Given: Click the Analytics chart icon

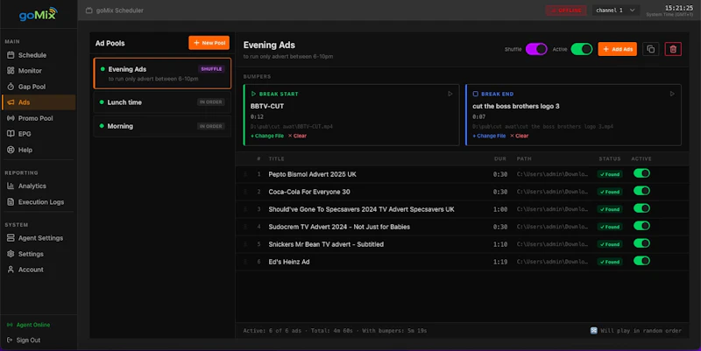Looking at the screenshot, I should [11, 186].
